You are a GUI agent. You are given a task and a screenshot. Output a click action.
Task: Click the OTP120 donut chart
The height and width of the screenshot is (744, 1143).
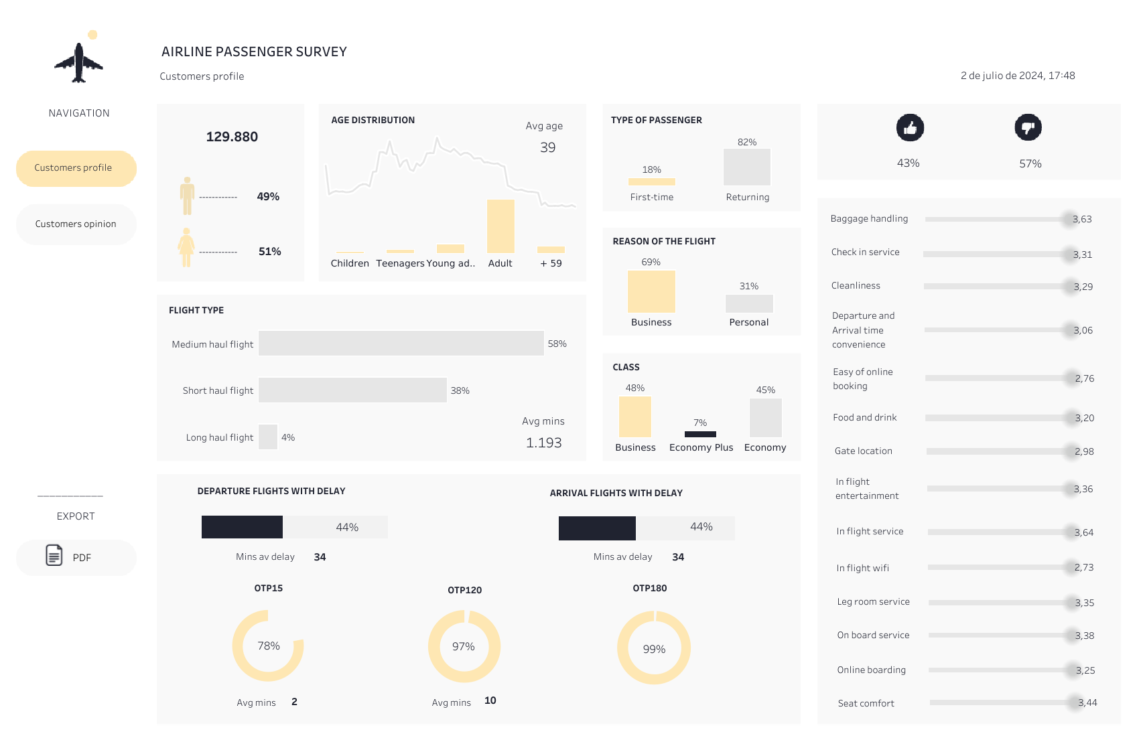coord(464,646)
